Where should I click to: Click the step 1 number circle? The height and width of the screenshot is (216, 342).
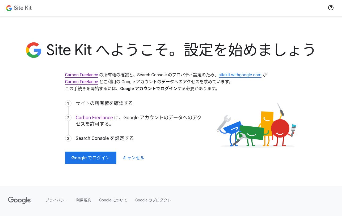point(68,103)
